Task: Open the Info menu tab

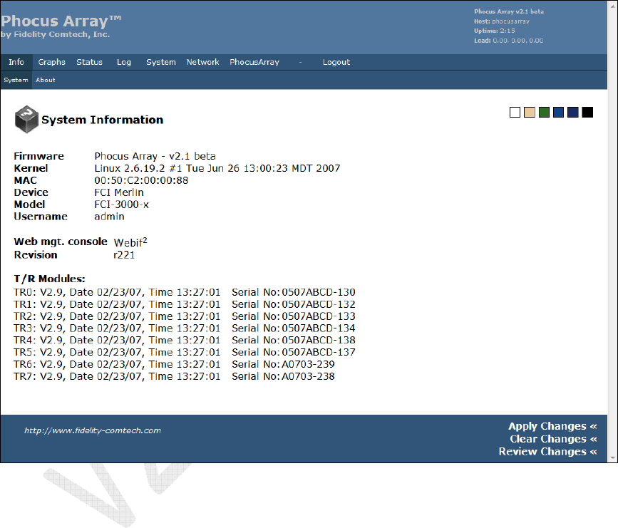Action: 16,62
